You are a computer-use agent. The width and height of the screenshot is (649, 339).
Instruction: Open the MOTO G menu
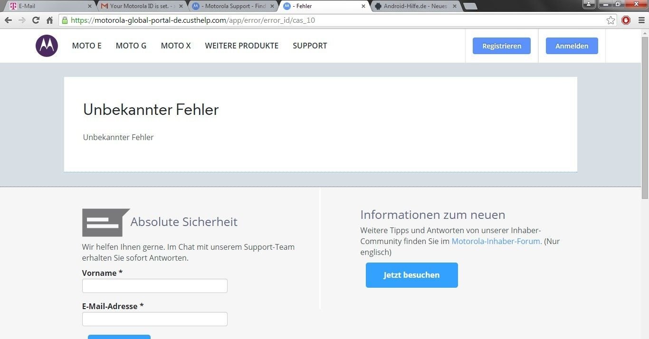pos(131,46)
